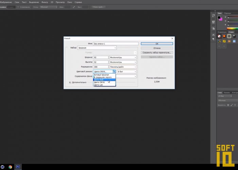Open the Character panel icon in dock
238x170 pixels.
click(x=214, y=35)
